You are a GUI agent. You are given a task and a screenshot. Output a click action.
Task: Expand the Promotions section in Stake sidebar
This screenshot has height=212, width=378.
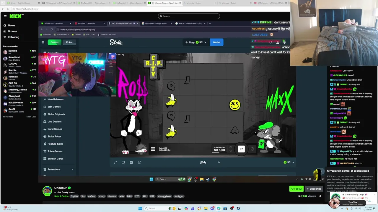(58, 169)
